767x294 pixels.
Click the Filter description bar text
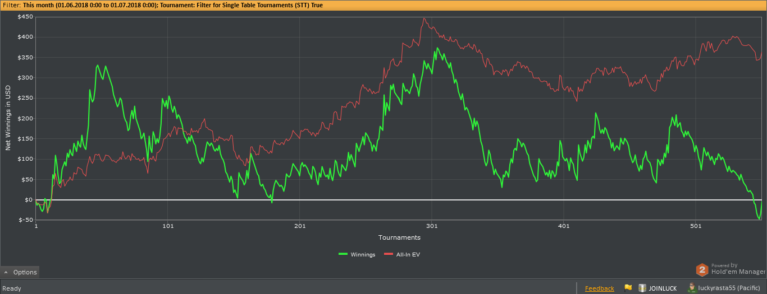[x=162, y=5]
